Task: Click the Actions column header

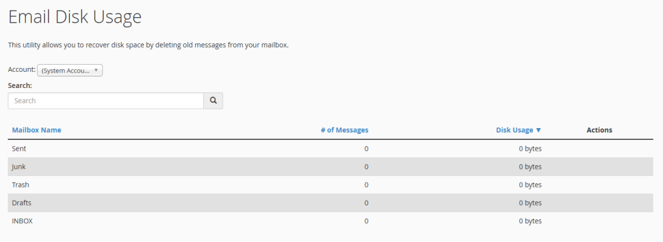Action: pos(599,130)
